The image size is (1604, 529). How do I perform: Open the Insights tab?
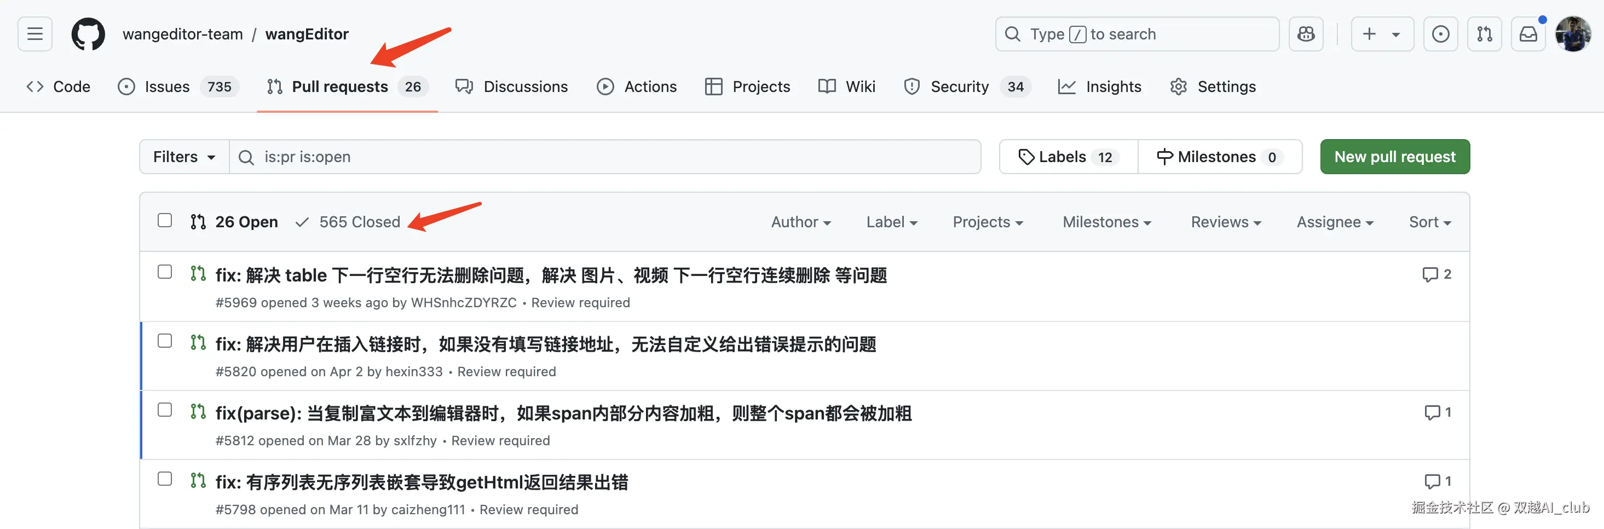click(x=1100, y=87)
